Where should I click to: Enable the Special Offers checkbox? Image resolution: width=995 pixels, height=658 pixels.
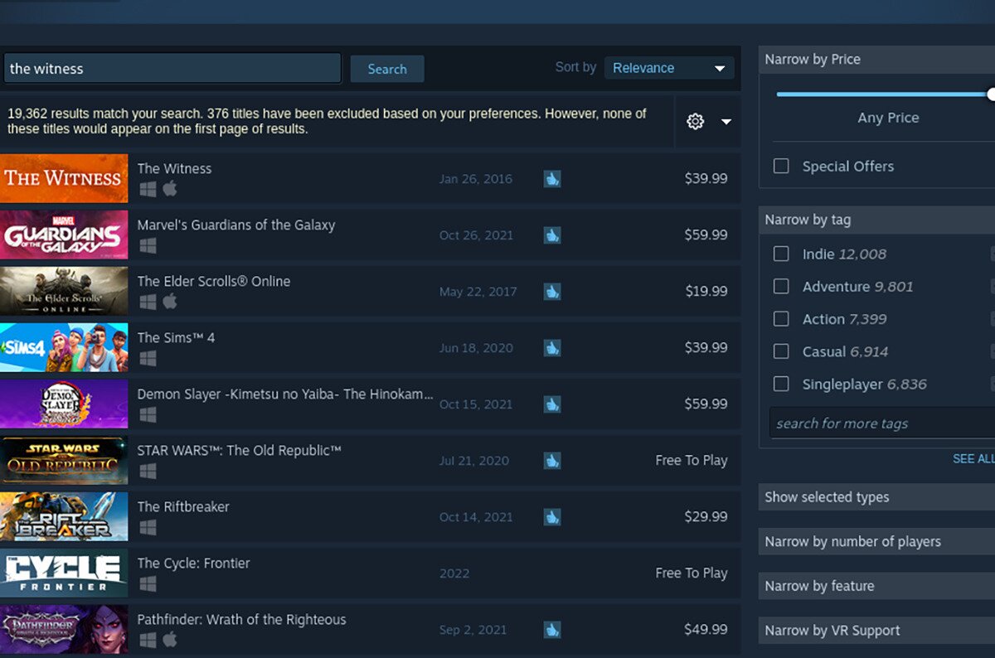(781, 166)
